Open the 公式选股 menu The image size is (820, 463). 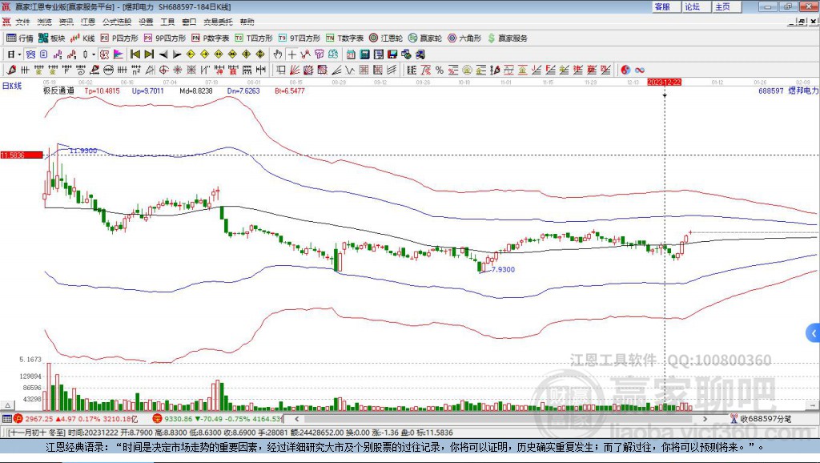click(x=117, y=22)
